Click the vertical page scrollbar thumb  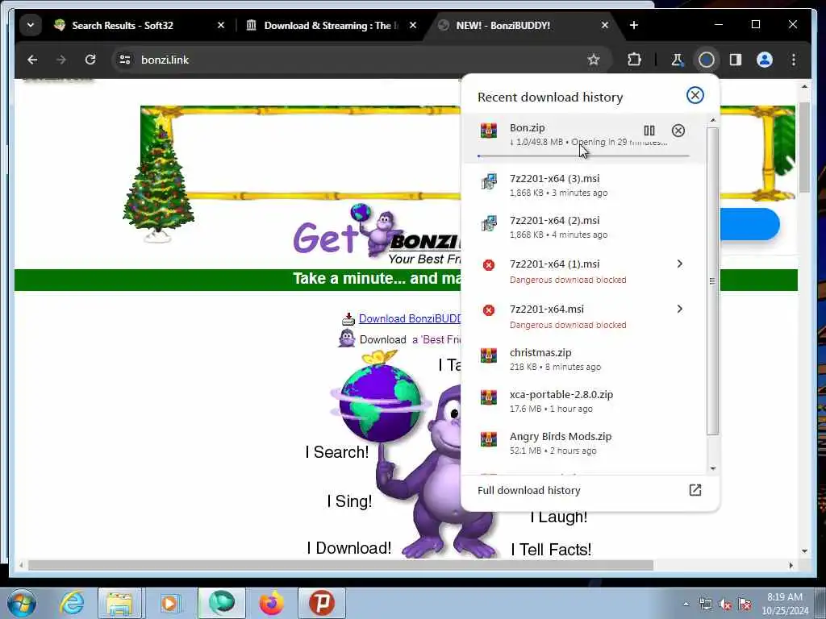coord(804,147)
